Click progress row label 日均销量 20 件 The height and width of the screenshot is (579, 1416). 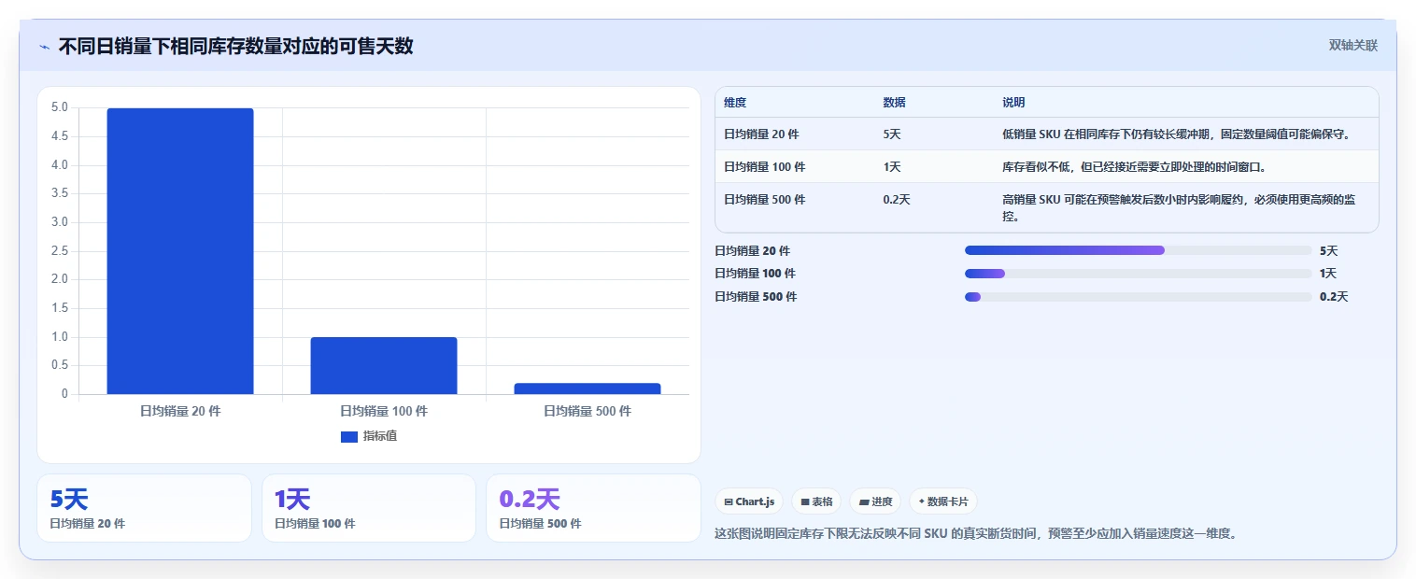pos(752,251)
